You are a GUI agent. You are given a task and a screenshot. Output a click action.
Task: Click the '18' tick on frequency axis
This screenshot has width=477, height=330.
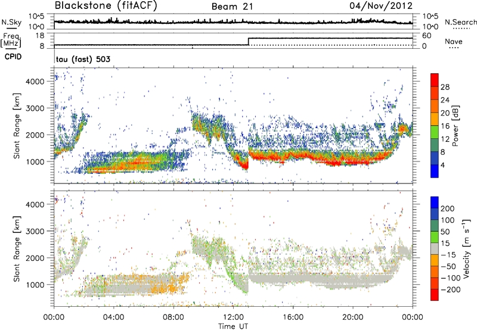pyautogui.click(x=40, y=36)
